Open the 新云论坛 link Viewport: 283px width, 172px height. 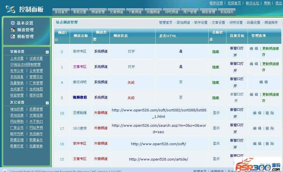coord(252,3)
